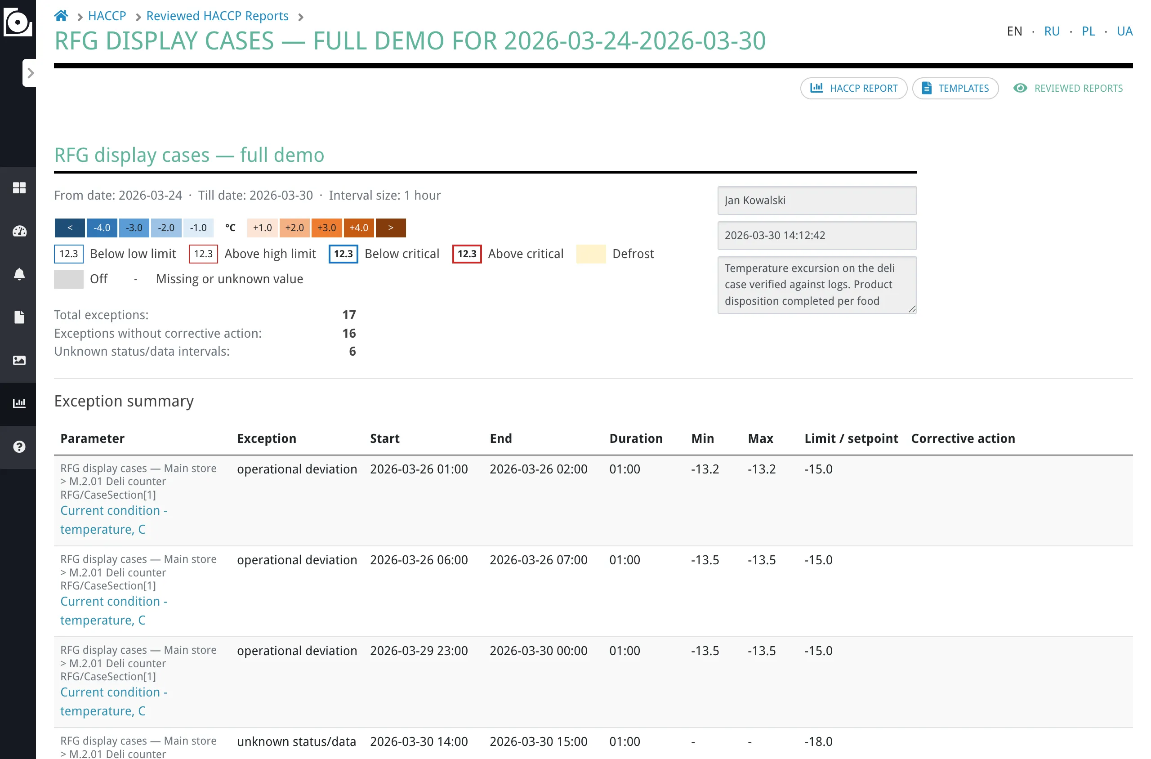Click the Exception summary heading
This screenshot has width=1151, height=759.
(x=124, y=401)
